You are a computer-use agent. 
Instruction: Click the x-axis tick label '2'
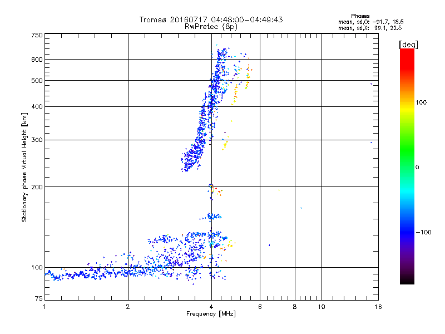pos(128,307)
